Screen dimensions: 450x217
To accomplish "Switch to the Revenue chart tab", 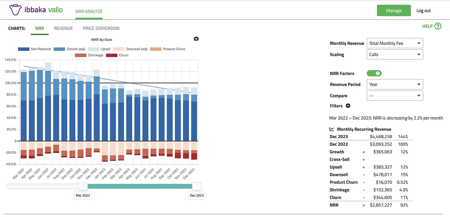I will [63, 28].
